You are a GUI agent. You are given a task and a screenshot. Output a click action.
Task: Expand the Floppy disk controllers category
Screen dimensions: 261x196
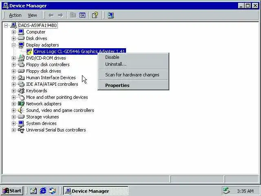(x=13, y=65)
